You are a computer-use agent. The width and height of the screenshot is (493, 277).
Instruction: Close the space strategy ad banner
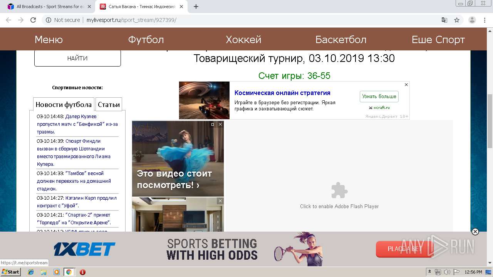[406, 85]
